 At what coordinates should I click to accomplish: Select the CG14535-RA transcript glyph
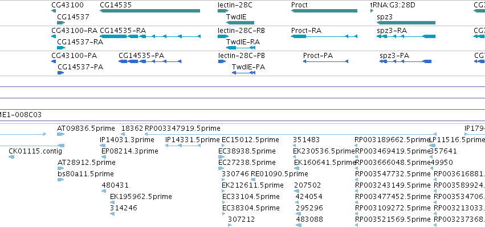coord(150,36)
